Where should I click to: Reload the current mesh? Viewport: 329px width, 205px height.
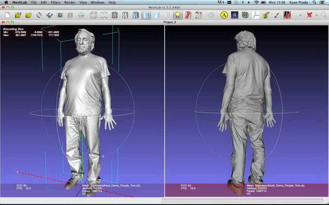[39, 15]
